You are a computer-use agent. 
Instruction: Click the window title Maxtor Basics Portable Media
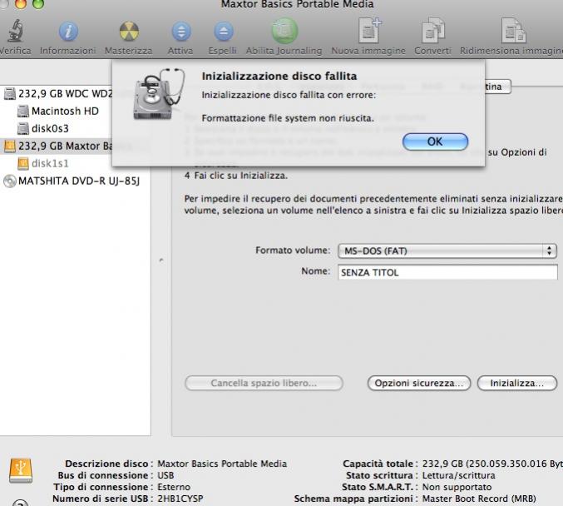pyautogui.click(x=297, y=4)
